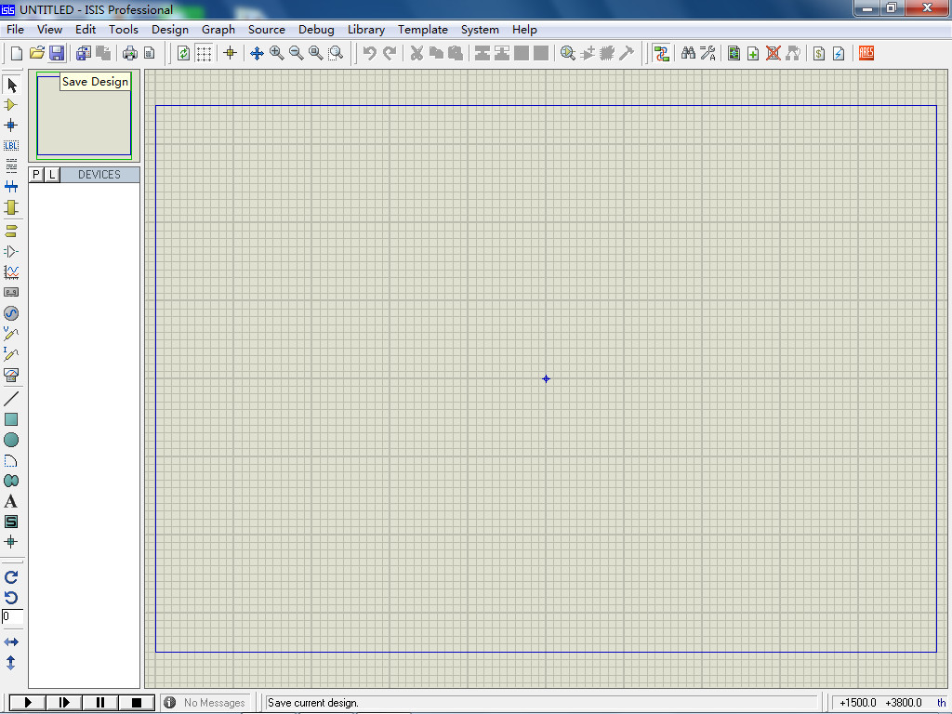Start the simulation with Play
952x714 pixels.
point(28,703)
